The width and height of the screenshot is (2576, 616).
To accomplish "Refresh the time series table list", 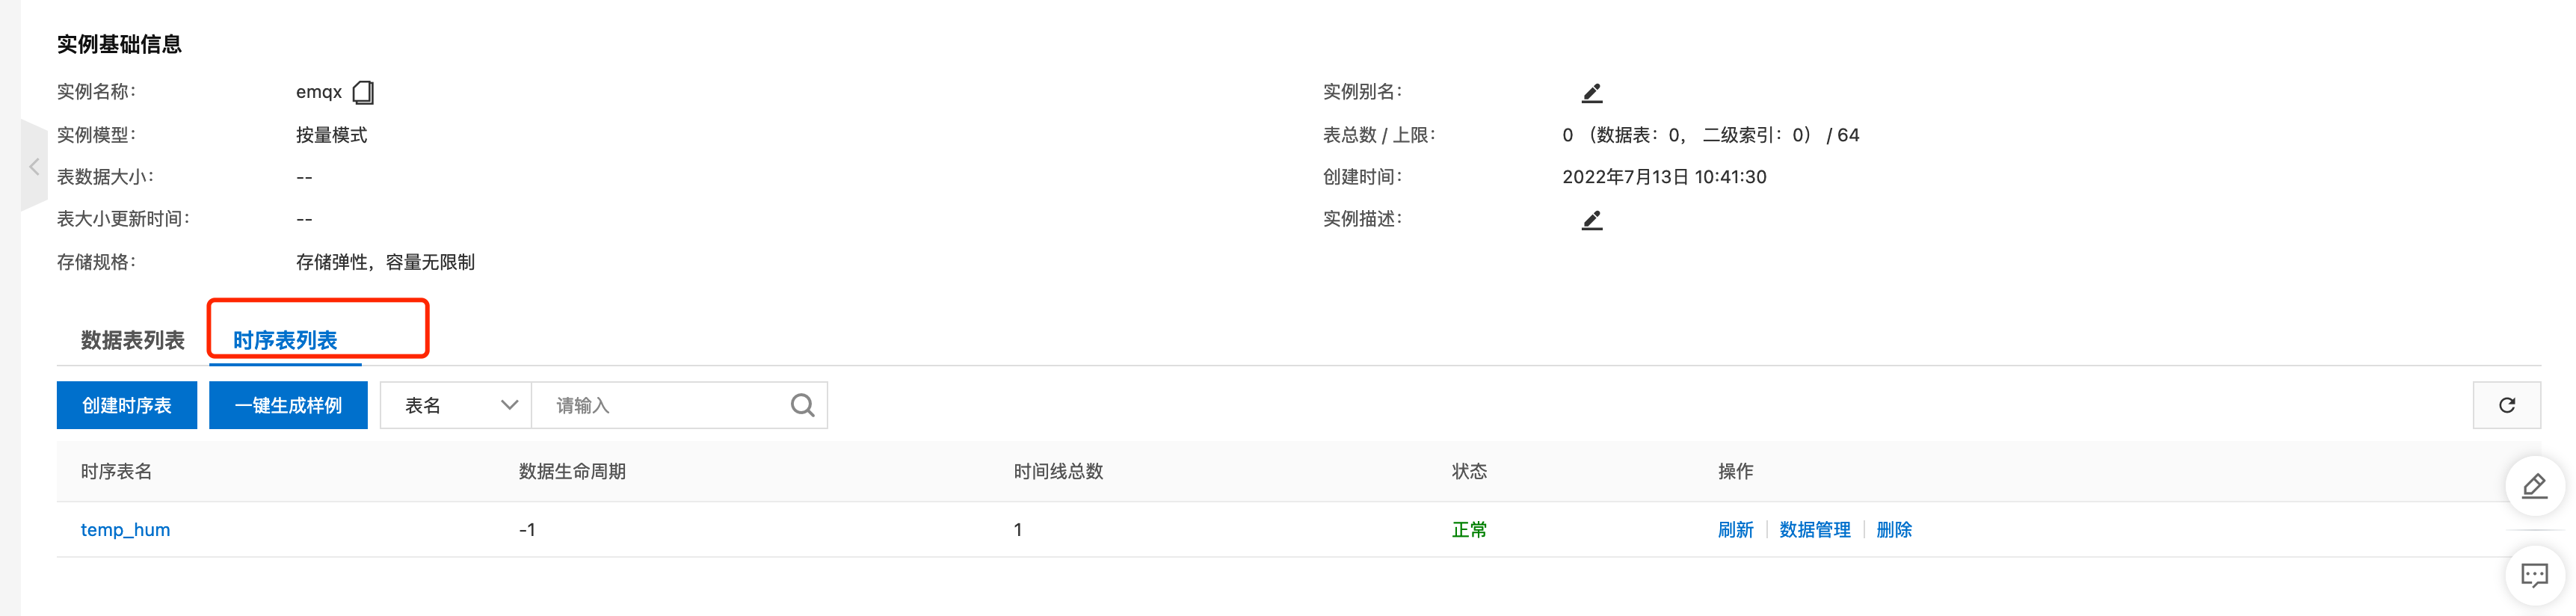I will 2506,405.
